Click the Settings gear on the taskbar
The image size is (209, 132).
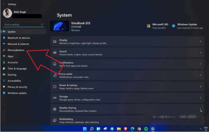click(x=153, y=129)
